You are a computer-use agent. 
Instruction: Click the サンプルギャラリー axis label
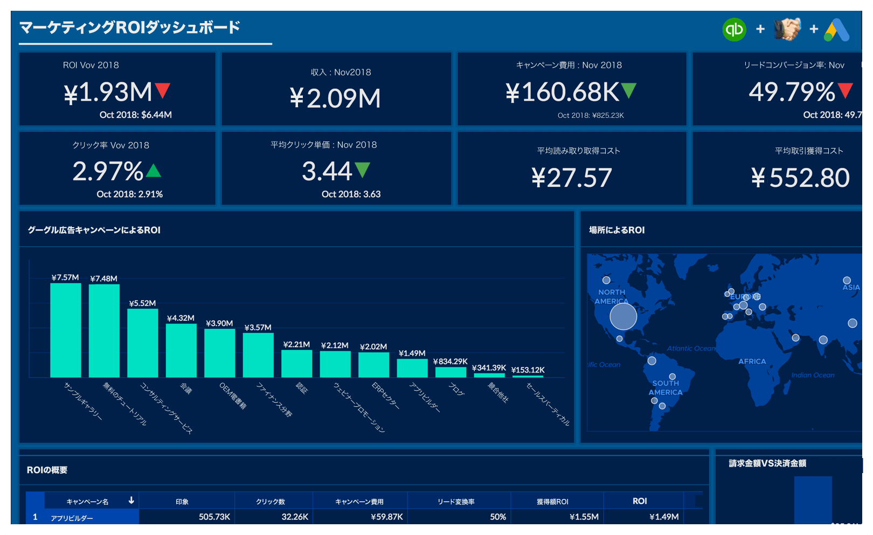coord(83,401)
